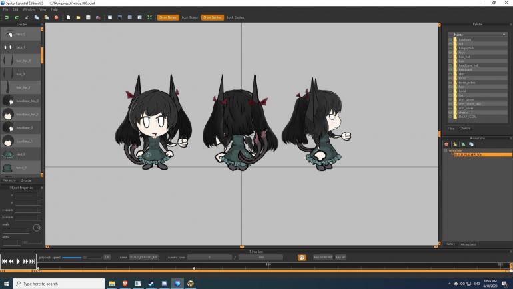This screenshot has height=289, width=513.
Task: Click the Redo arrow icon in toolbar
Action: 16,17
